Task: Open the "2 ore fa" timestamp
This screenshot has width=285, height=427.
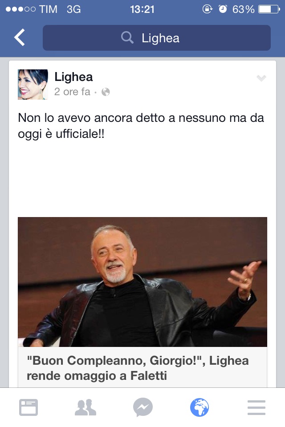Action: click(x=72, y=92)
